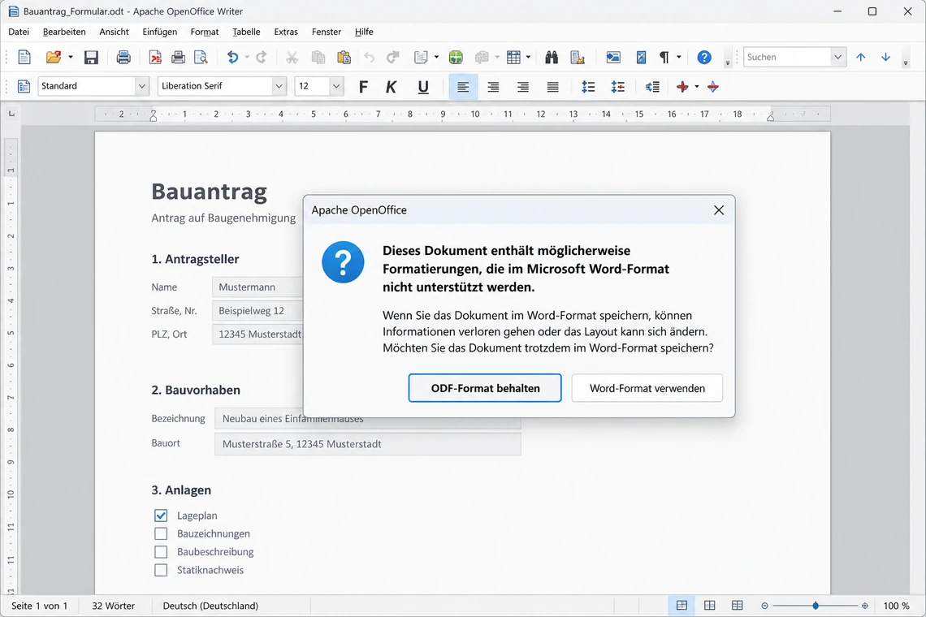Screen dimensions: 926x617
Task: Click the Italic K icon
Action: pyautogui.click(x=391, y=87)
